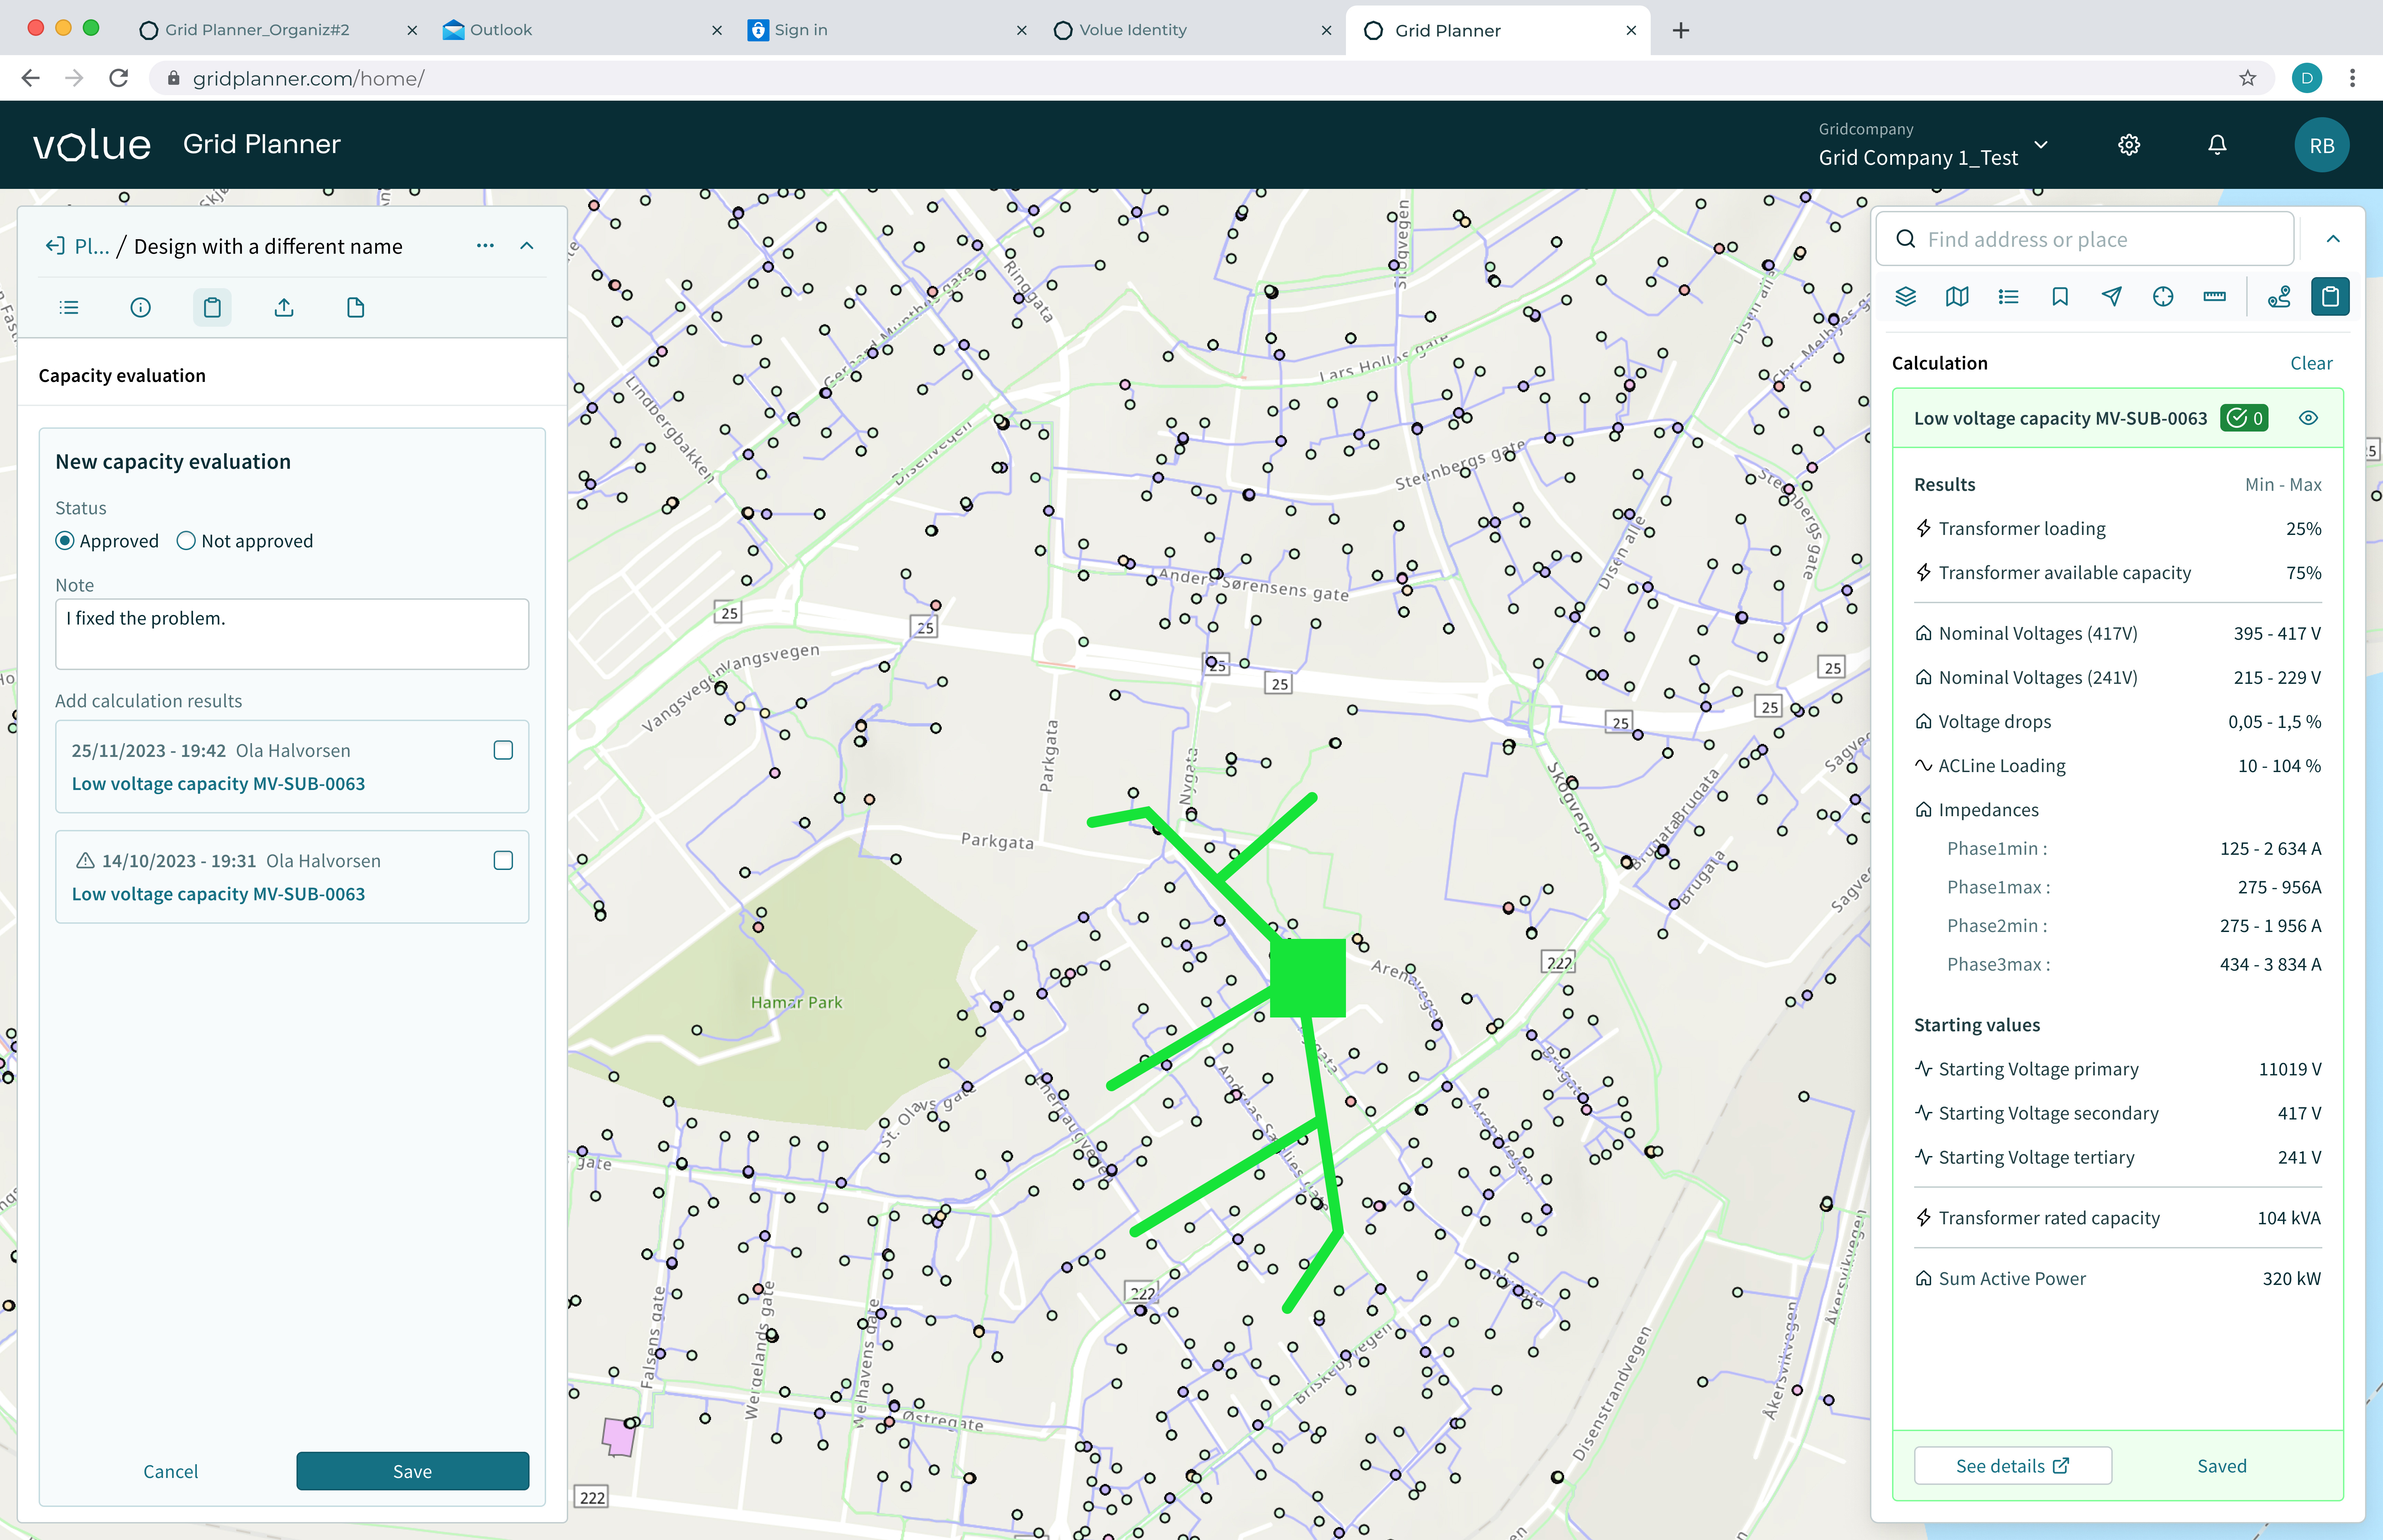Open a new browser tab
Viewport: 2383px width, 1540px height.
[1681, 30]
